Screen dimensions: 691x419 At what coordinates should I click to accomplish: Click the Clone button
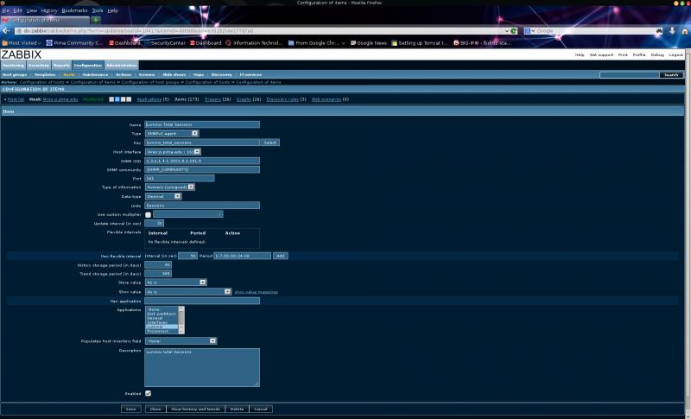click(x=155, y=409)
